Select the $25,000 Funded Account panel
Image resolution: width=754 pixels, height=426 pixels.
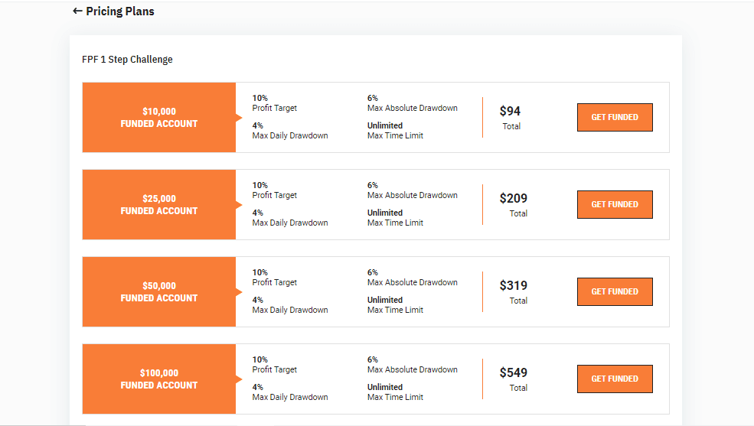tap(159, 205)
